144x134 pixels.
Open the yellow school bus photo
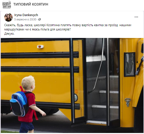(72, 85)
